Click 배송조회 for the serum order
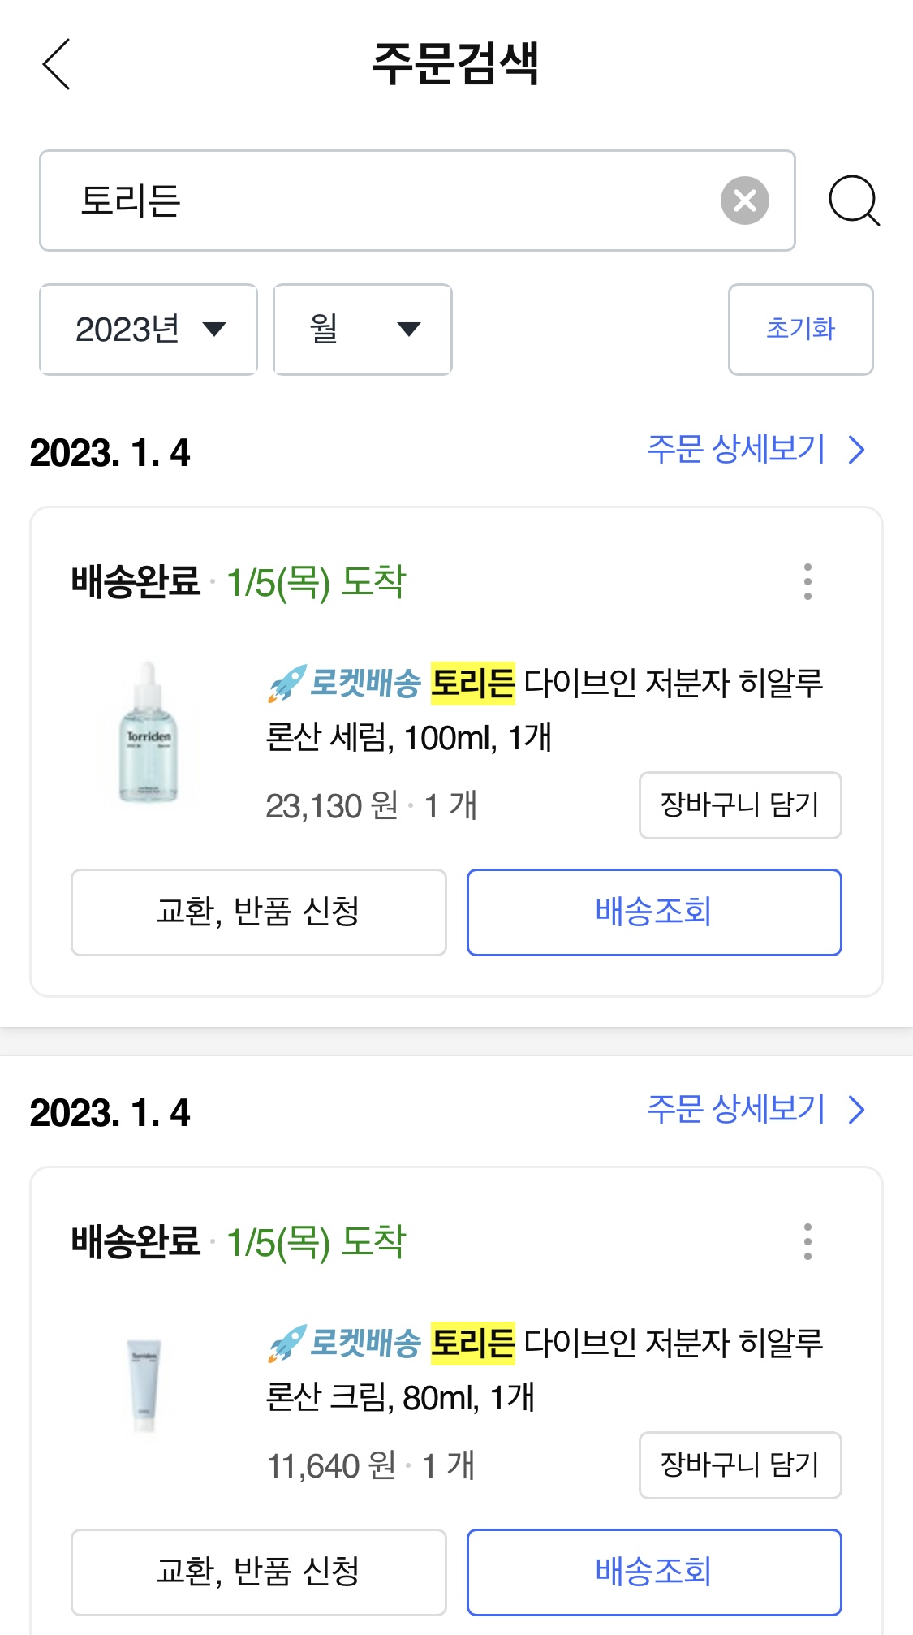 pyautogui.click(x=654, y=912)
